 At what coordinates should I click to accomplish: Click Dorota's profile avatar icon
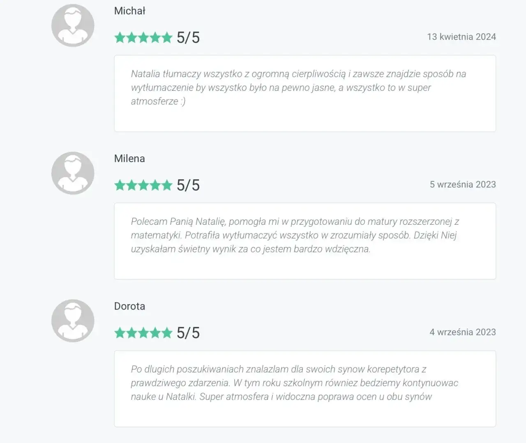click(x=73, y=321)
